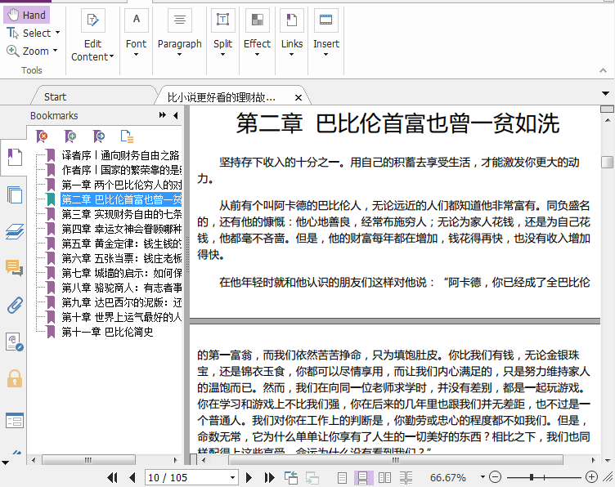This screenshot has width=615, height=487.
Task: Enable single page view mode
Action: pos(342,477)
